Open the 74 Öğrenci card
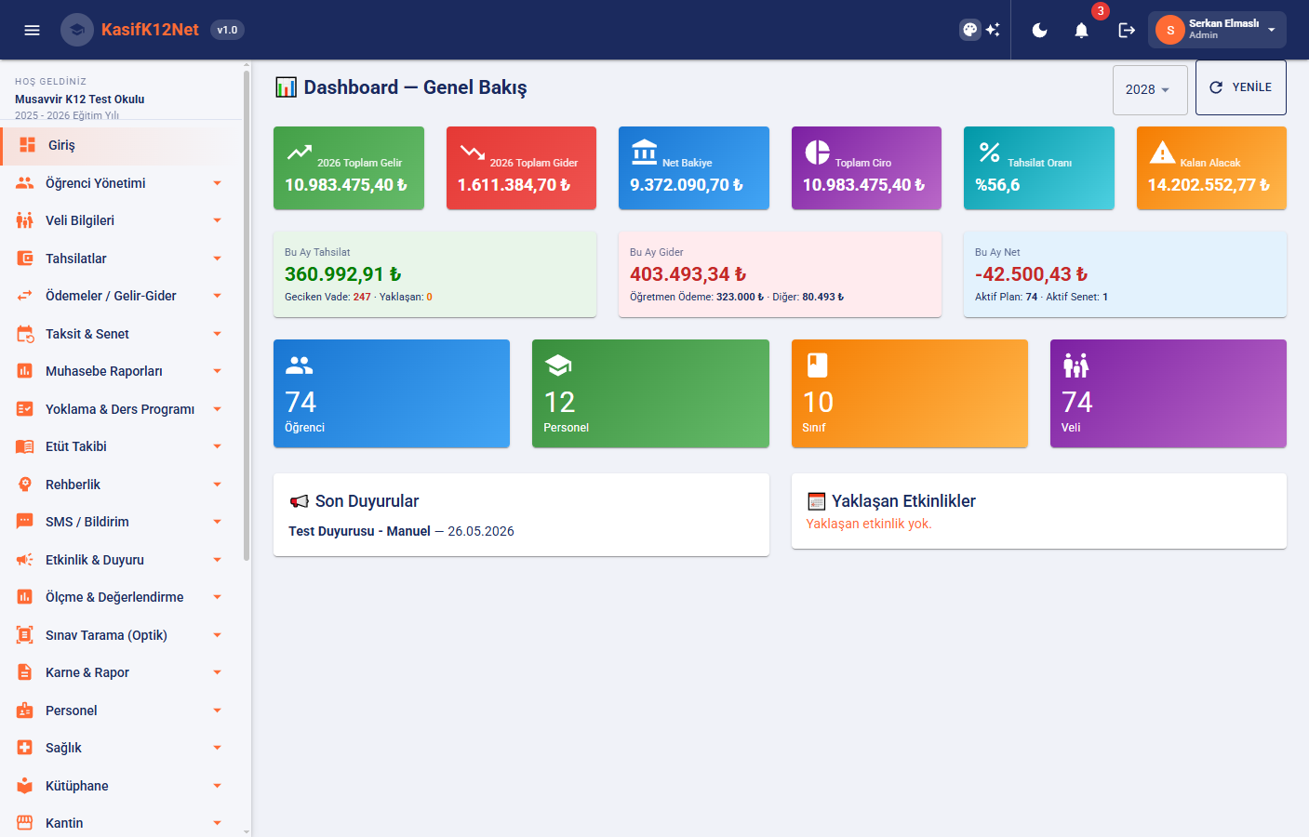 tap(392, 393)
